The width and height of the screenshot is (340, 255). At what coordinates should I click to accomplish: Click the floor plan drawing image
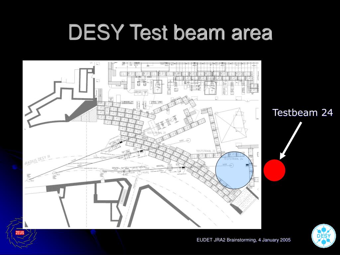142,145
